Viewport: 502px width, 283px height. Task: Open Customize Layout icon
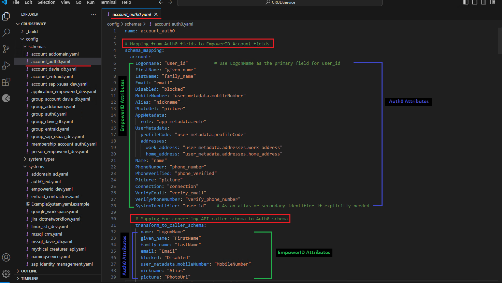tap(492, 2)
